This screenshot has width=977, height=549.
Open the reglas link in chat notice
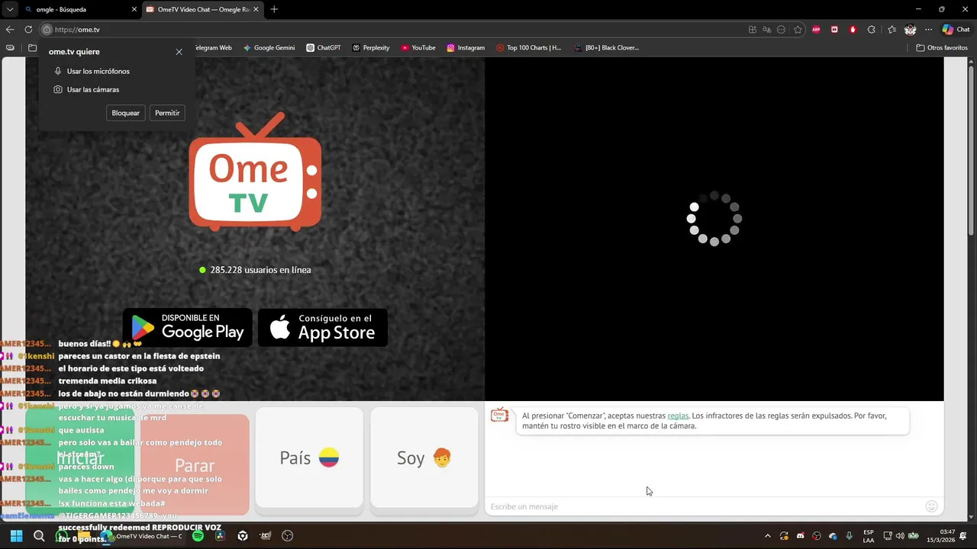678,416
